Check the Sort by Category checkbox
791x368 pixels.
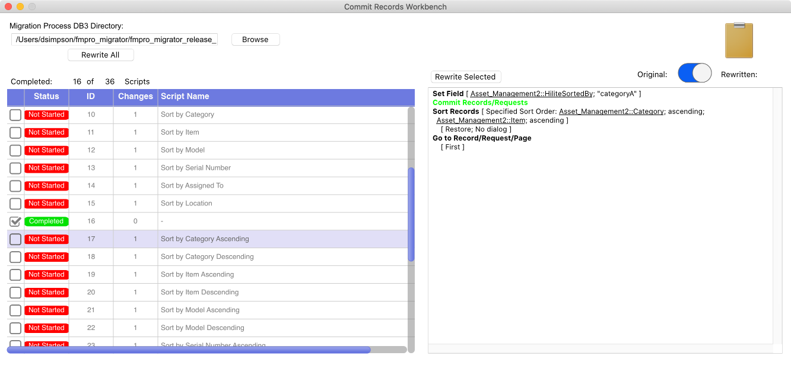pyautogui.click(x=15, y=115)
